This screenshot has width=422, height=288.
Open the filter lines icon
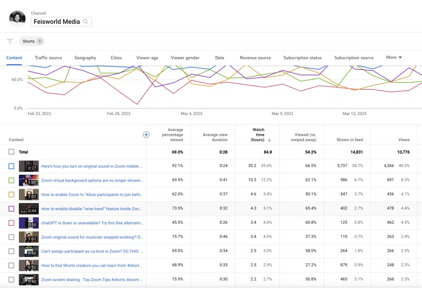pyautogui.click(x=10, y=41)
